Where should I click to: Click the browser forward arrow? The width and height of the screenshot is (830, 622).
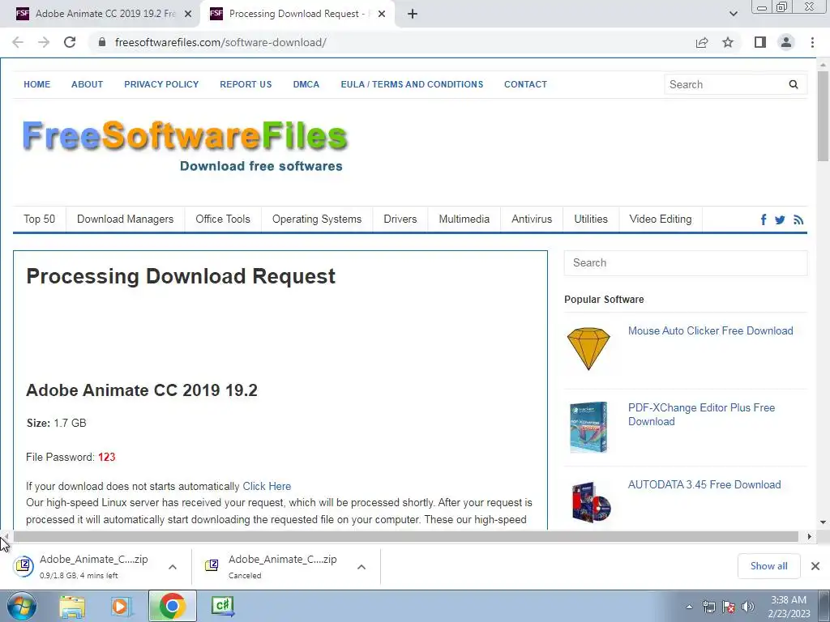tap(44, 42)
